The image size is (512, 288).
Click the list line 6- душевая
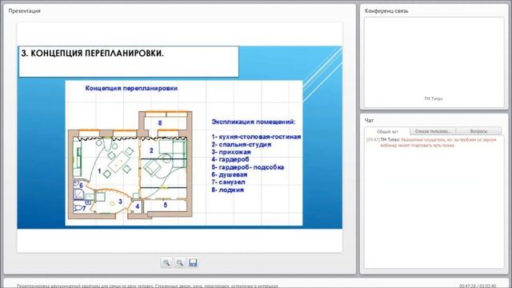coord(230,174)
